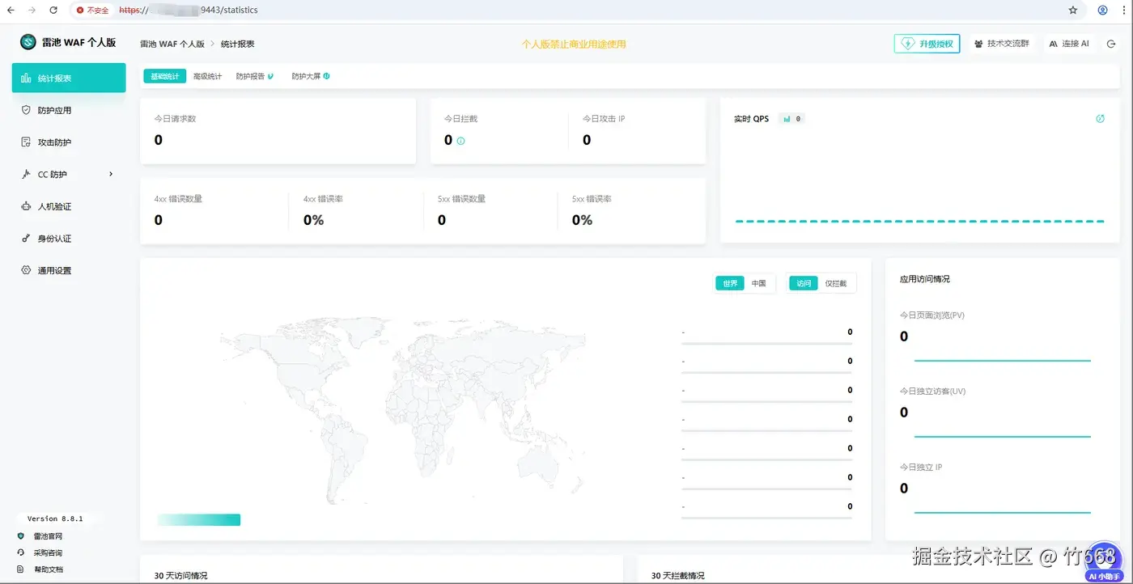Click the 5xx 错误数量 label
1133x584 pixels.
tap(461, 199)
